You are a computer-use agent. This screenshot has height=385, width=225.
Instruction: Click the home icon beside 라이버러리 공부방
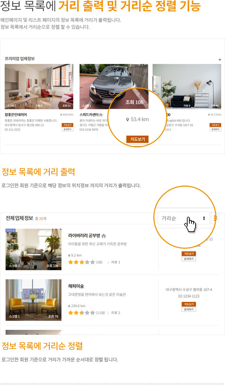click(x=104, y=236)
